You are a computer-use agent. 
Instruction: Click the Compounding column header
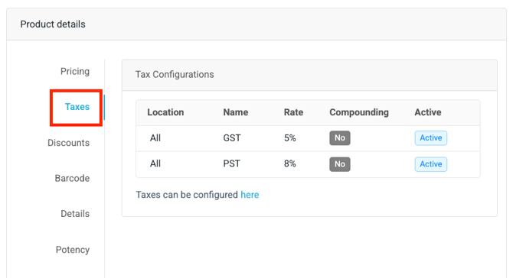click(x=359, y=112)
